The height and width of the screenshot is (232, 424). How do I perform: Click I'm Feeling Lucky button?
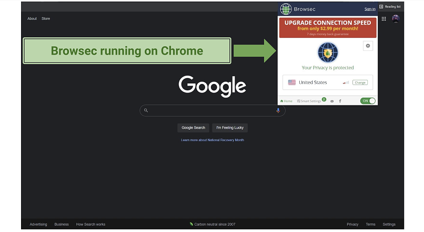[x=230, y=128]
